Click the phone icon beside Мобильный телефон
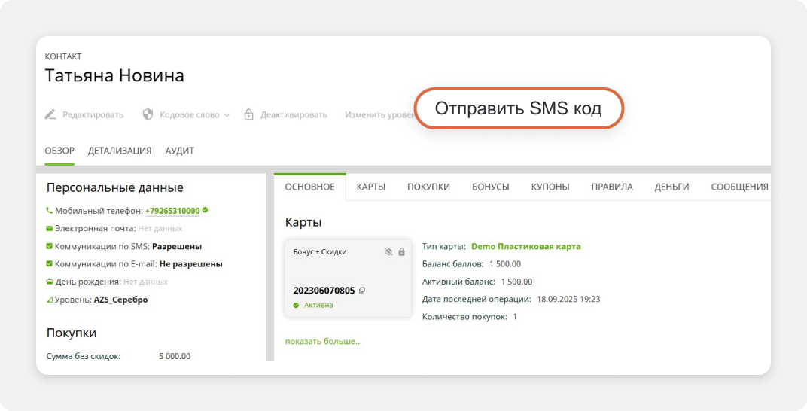Viewport: 807px width, 411px height. point(50,211)
